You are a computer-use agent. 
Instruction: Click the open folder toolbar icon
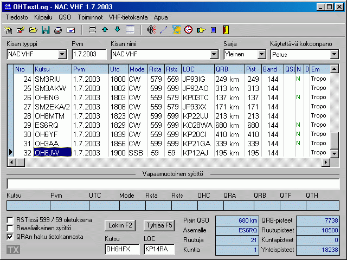[x=34, y=30]
